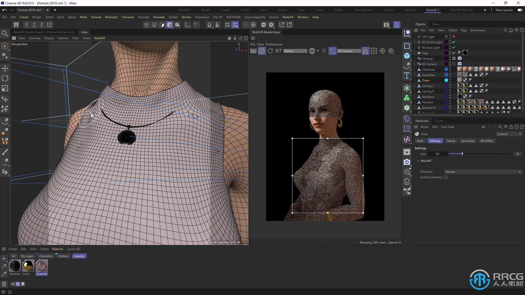Enable Surface Distance checkbox in attributes

click(446, 177)
